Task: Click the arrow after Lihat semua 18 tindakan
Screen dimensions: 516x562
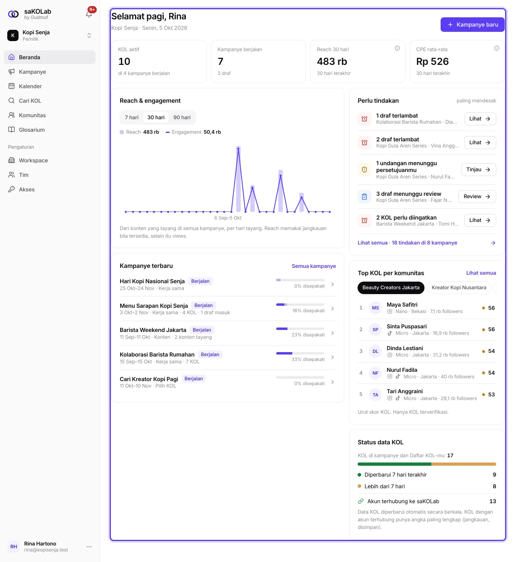Action: [x=493, y=243]
